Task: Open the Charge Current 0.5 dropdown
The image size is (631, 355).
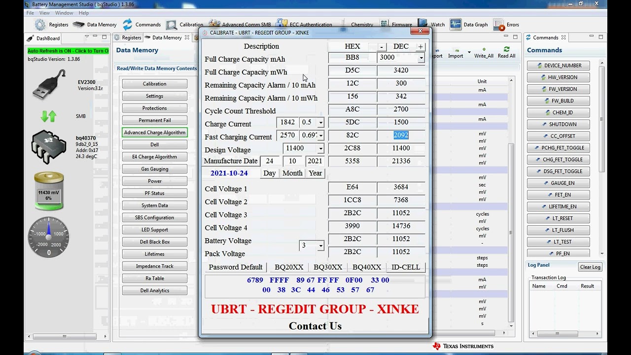Action: pyautogui.click(x=321, y=122)
